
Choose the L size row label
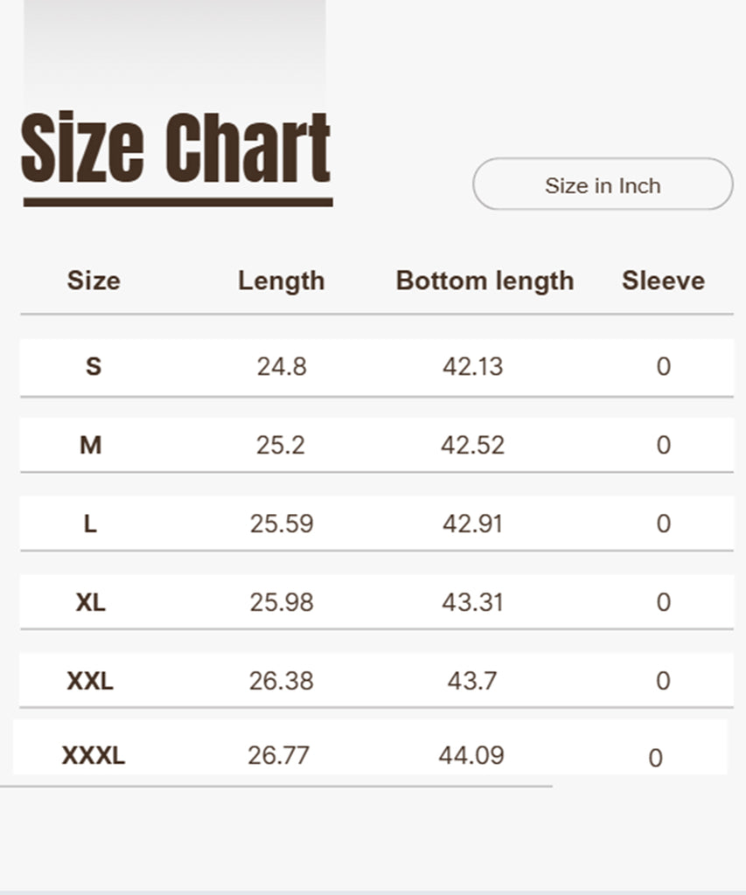90,524
